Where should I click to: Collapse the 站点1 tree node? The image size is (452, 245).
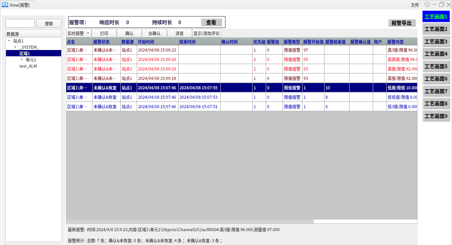click(x=9, y=41)
